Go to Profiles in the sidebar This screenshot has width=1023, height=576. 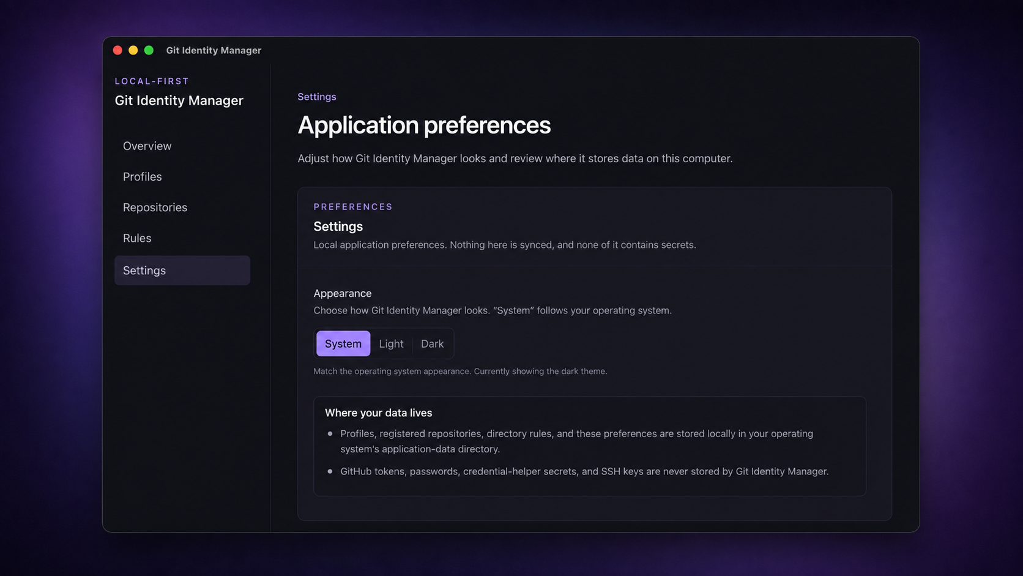pyautogui.click(x=182, y=176)
